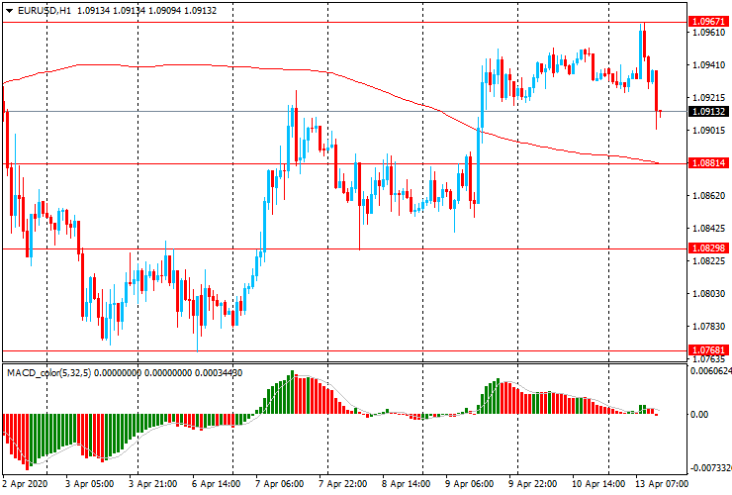Click the 1.08298 red price label
Image resolution: width=732 pixels, height=495 pixels.
click(x=709, y=248)
